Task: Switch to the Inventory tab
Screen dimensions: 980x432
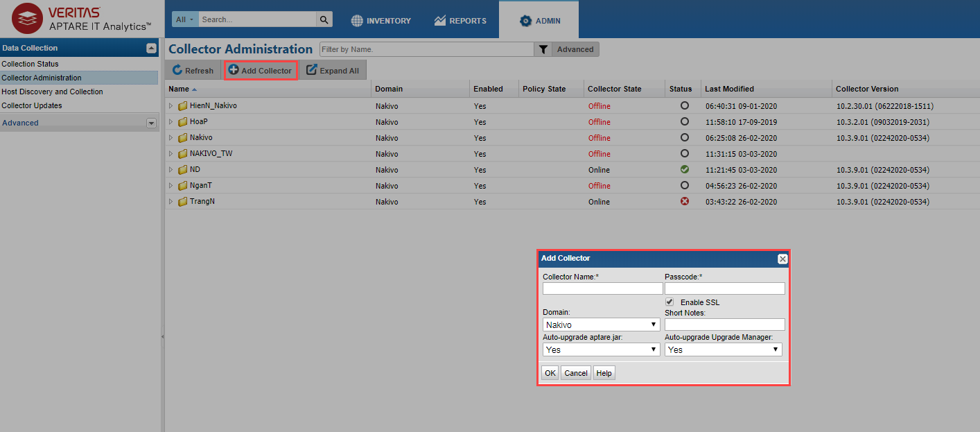Action: click(380, 21)
